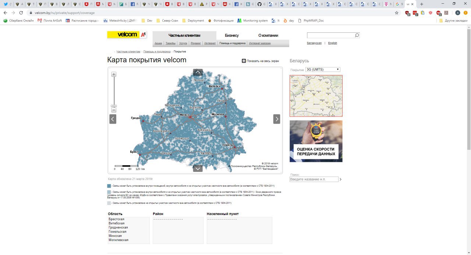
Task: Open the day bookmark
Action: click(x=288, y=21)
